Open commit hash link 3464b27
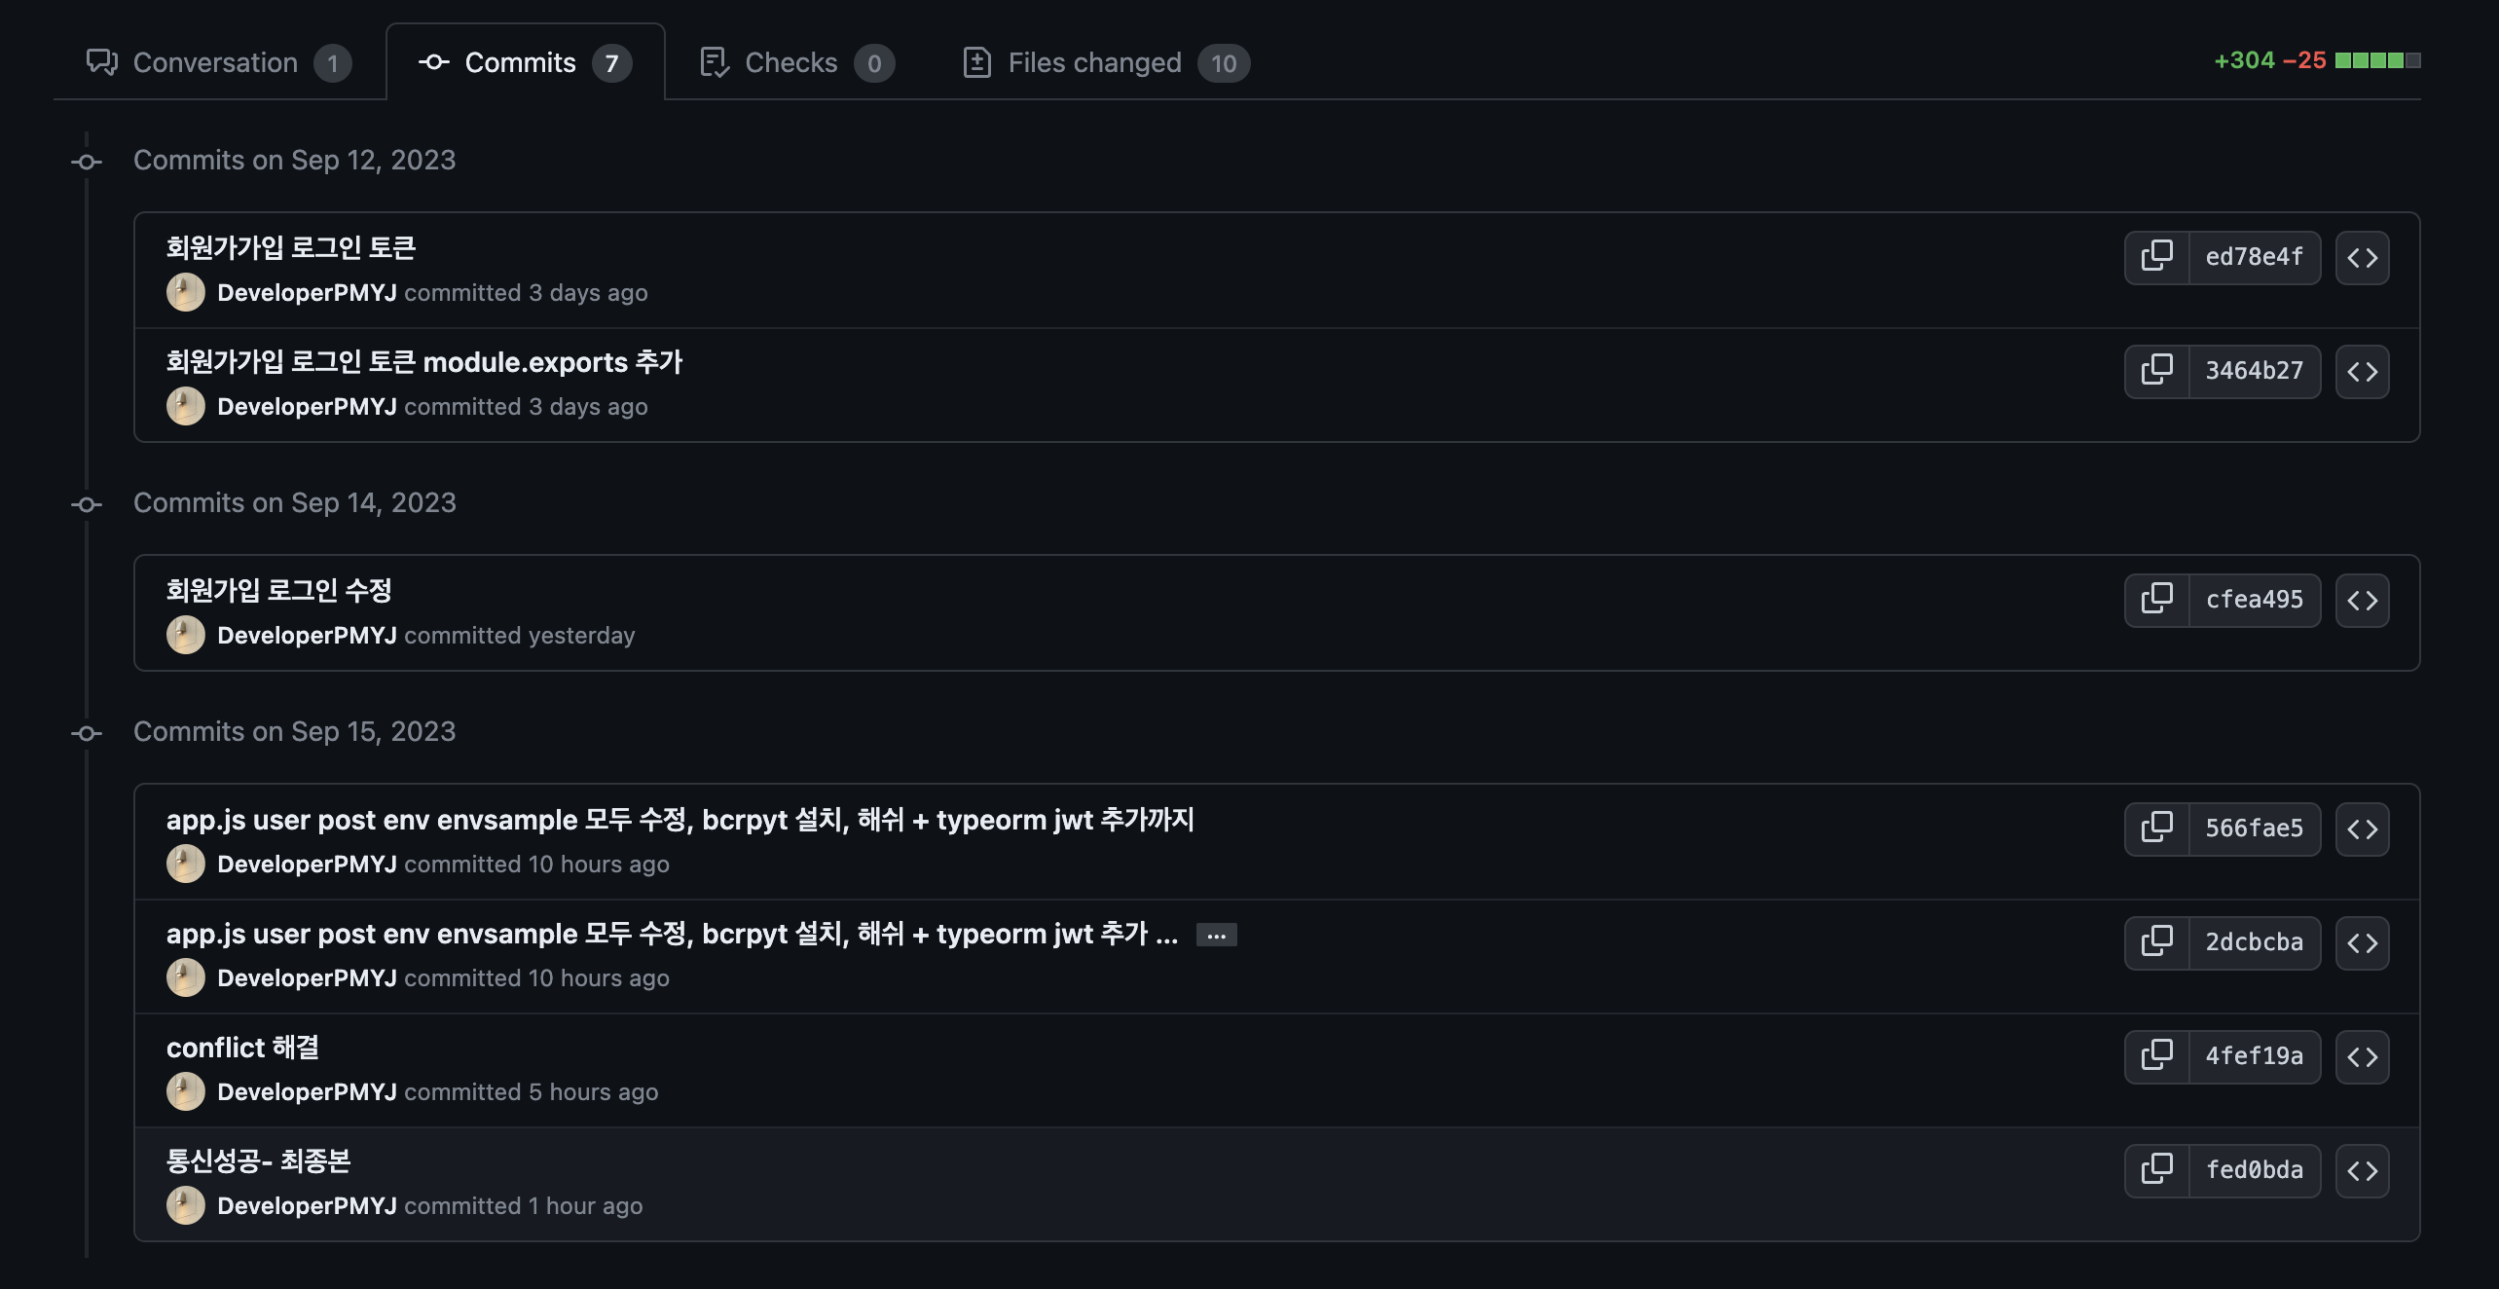 click(x=2254, y=371)
